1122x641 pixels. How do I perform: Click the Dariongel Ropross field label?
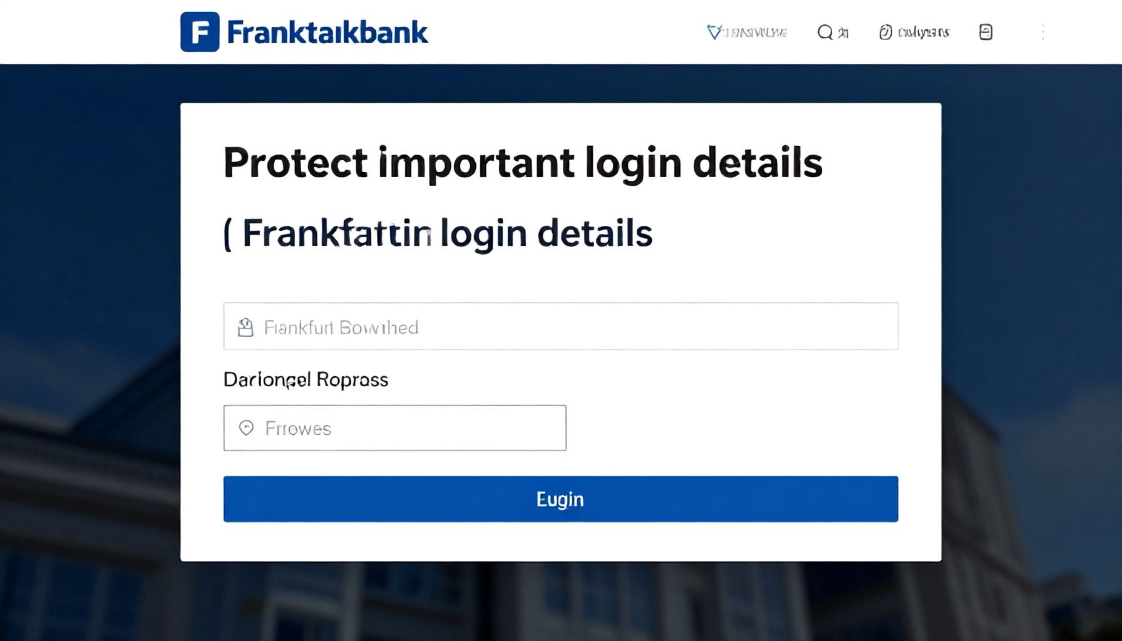306,379
